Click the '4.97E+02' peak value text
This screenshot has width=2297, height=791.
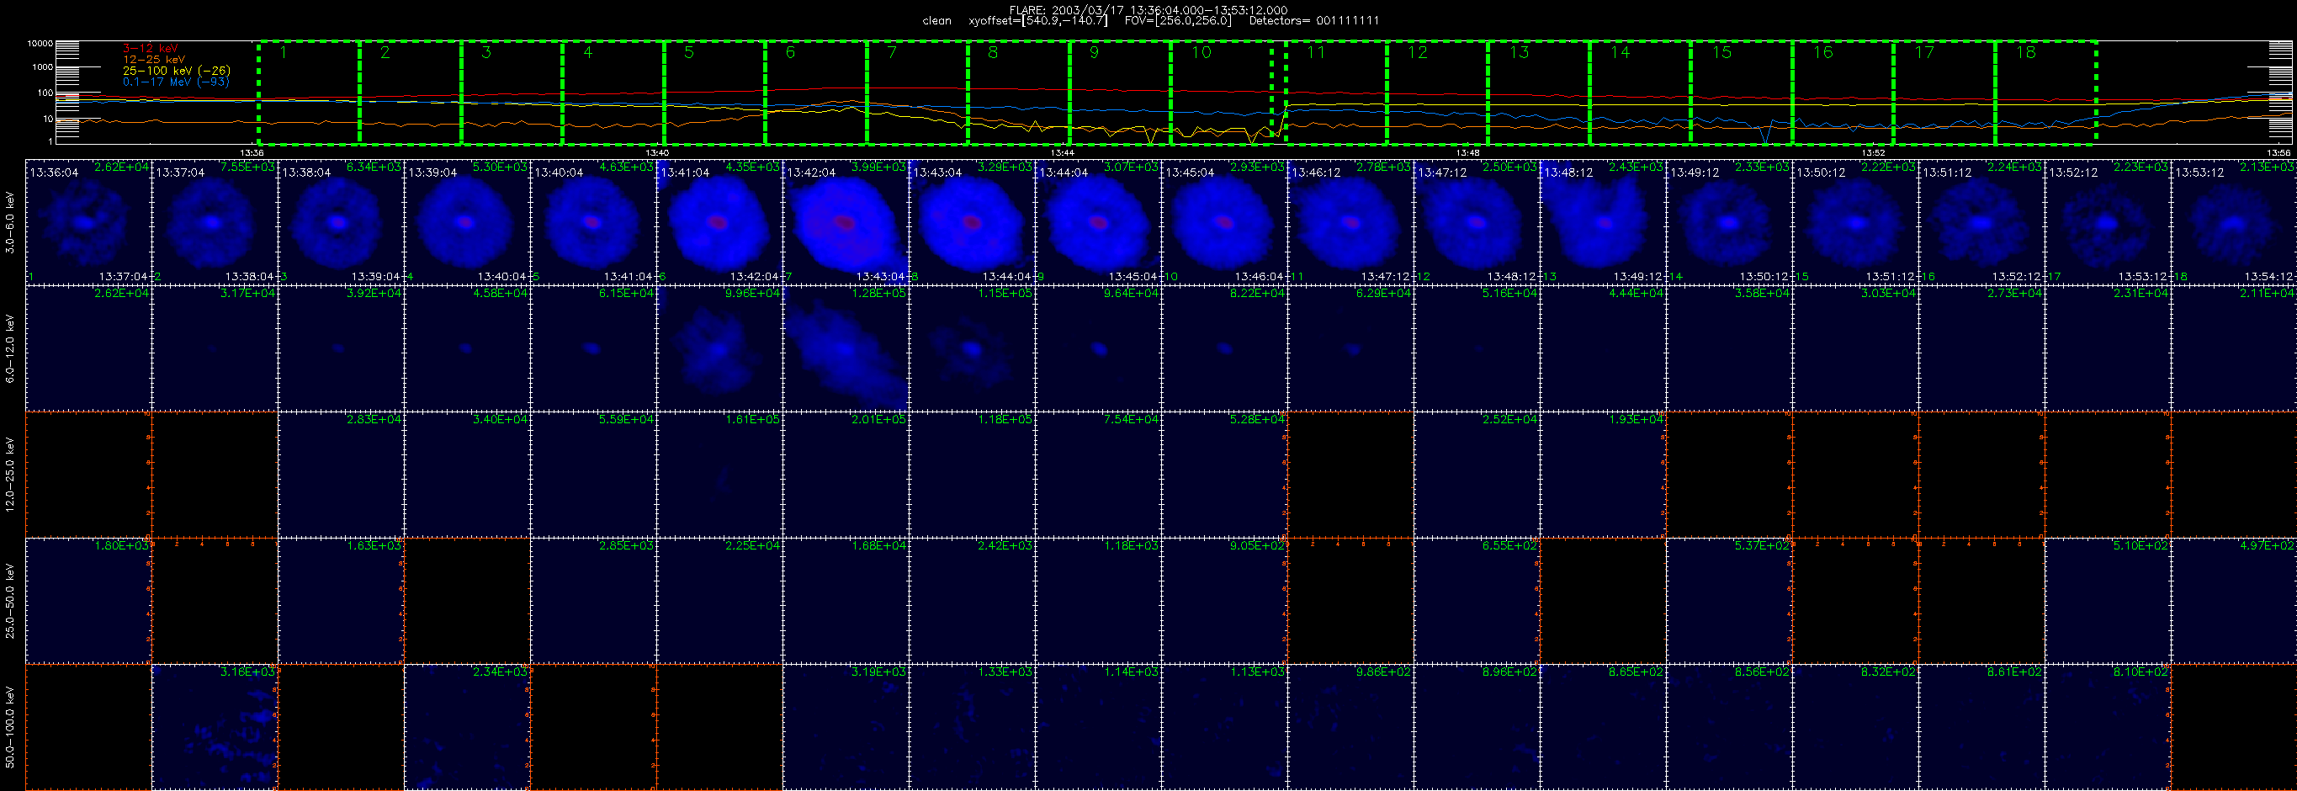click(x=2267, y=545)
